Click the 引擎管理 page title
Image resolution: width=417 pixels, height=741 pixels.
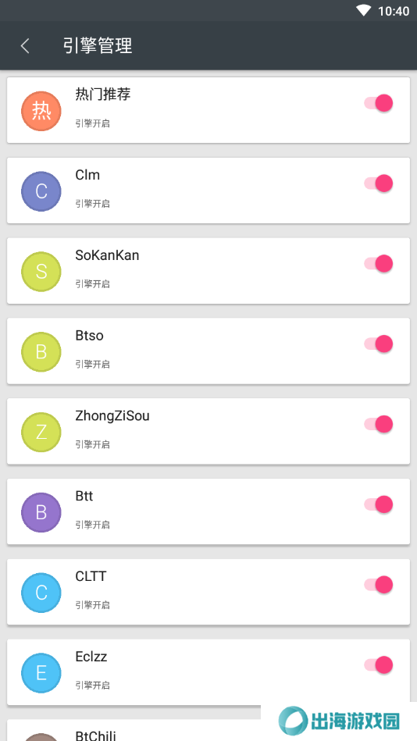click(98, 46)
